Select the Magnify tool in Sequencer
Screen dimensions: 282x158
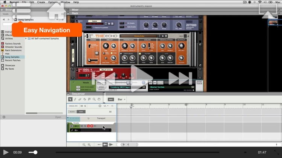[94, 99]
